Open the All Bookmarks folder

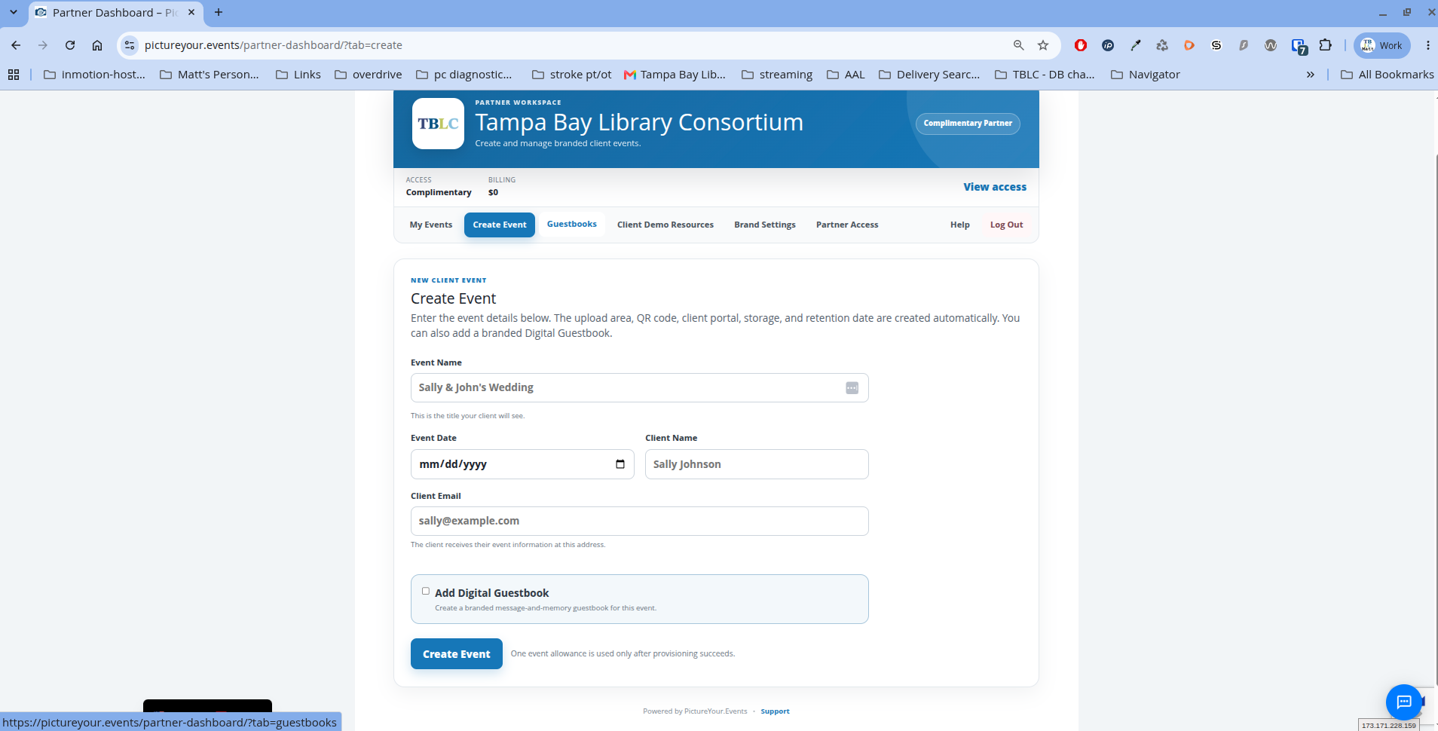(x=1388, y=75)
